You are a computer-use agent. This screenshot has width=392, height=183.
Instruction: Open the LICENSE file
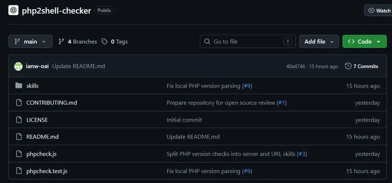click(37, 120)
